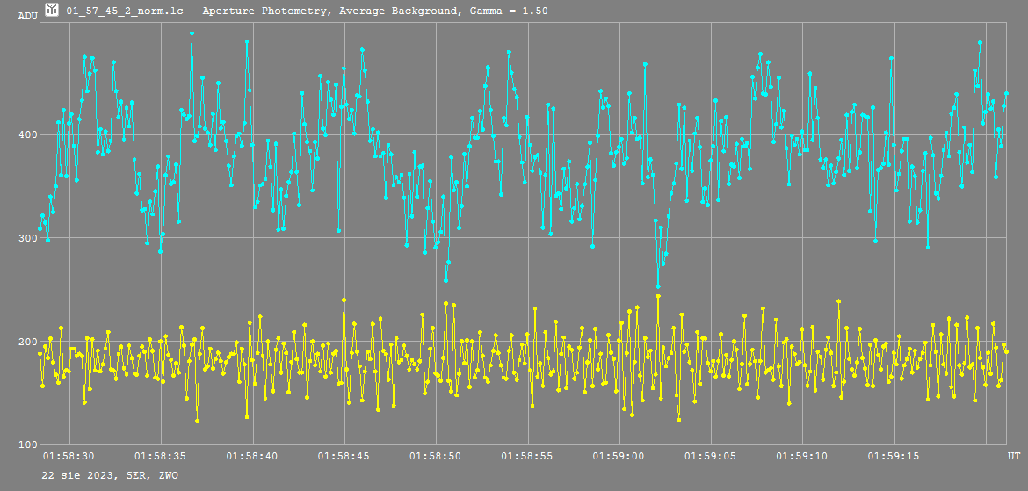Click the 01:58:40 time label
This screenshot has width=1028, height=491.
[252, 456]
